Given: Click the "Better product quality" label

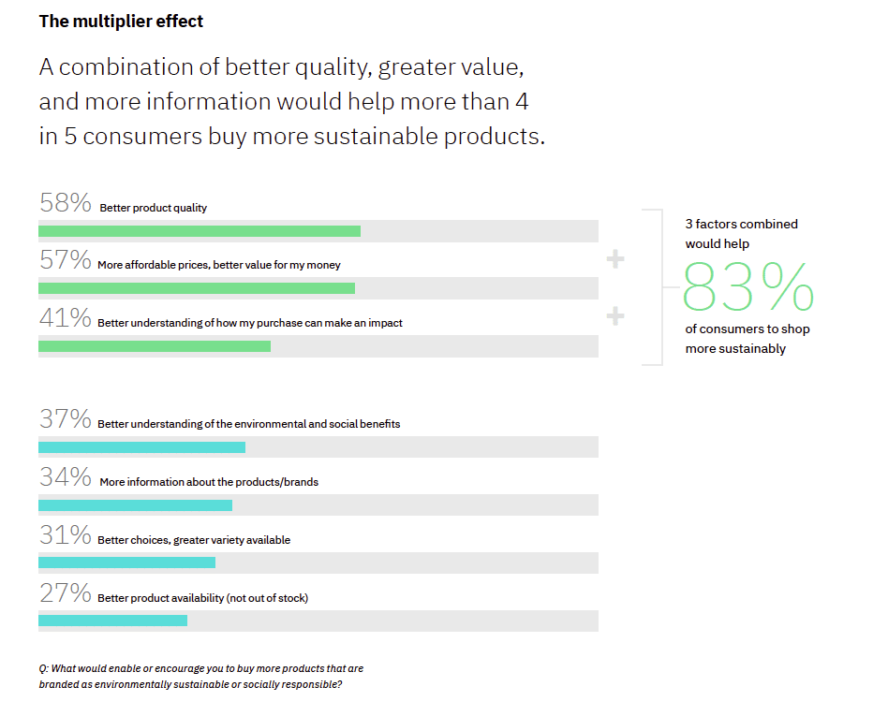Looking at the screenshot, I should coord(153,208).
